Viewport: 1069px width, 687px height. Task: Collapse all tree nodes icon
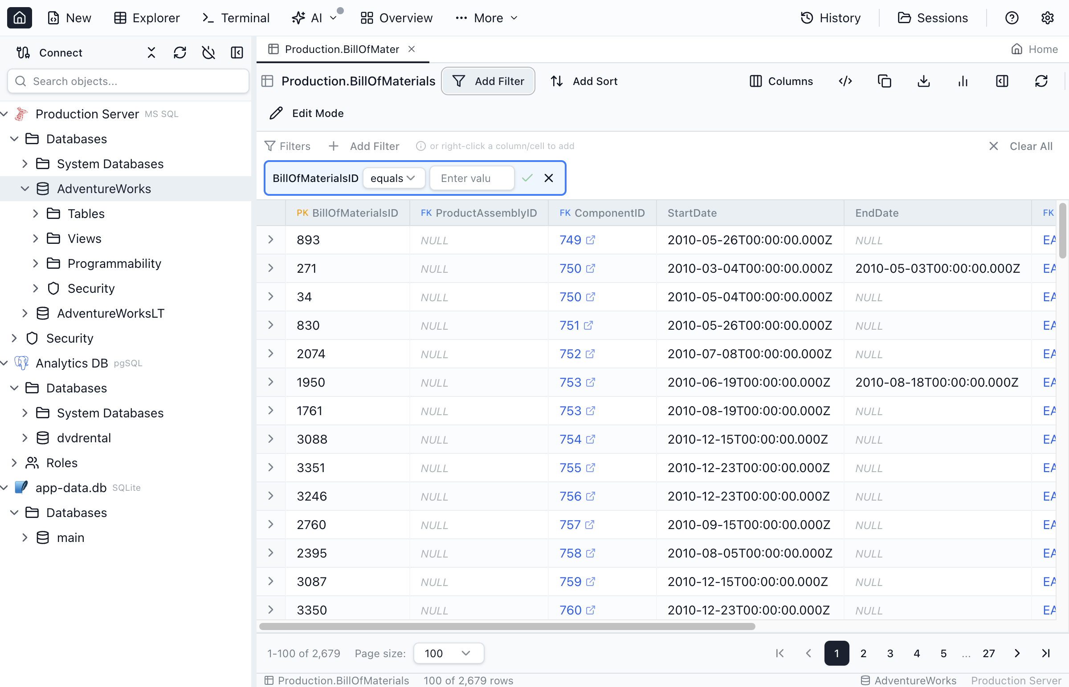click(151, 53)
